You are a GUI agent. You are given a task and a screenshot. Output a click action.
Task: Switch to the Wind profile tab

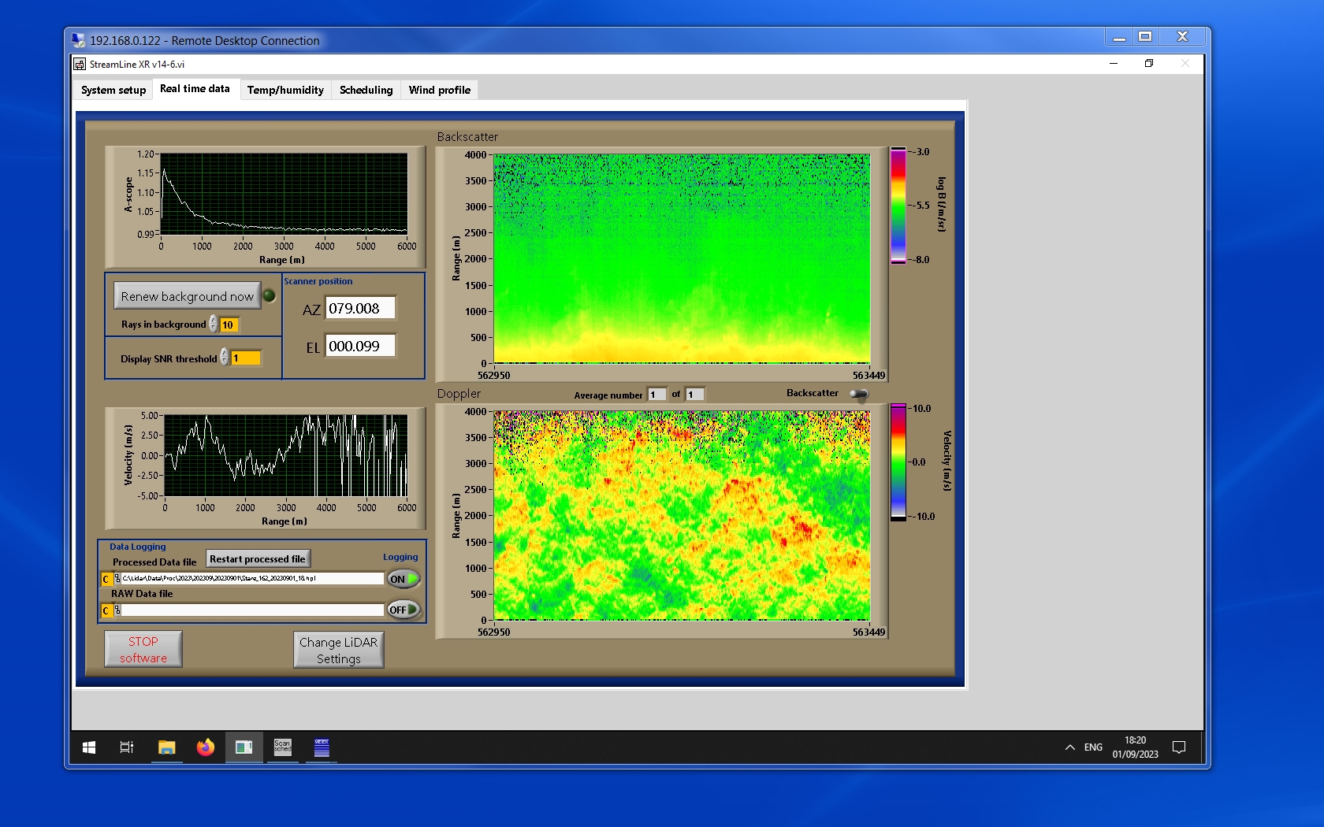point(439,90)
